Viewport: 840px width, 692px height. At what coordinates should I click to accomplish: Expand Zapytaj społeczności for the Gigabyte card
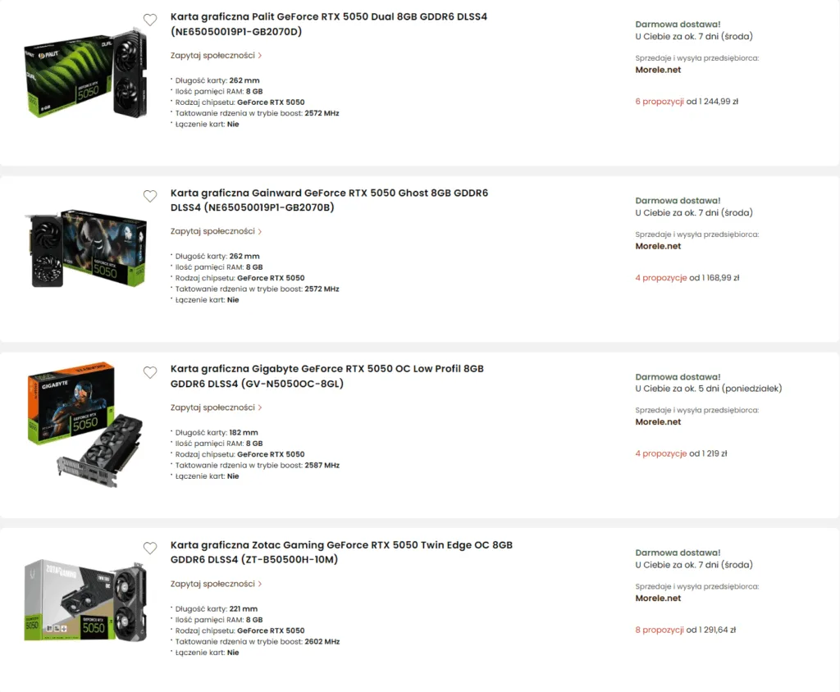pyautogui.click(x=217, y=407)
